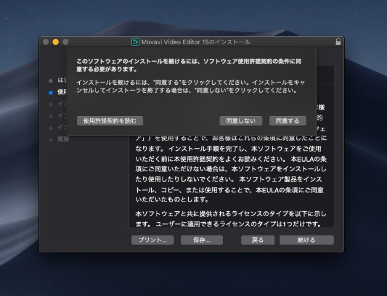Click the 戻る (Back) button
Image resolution: width=387 pixels, height=296 pixels.
258,240
